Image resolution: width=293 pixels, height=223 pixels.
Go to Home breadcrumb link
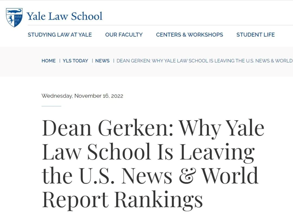(x=48, y=61)
